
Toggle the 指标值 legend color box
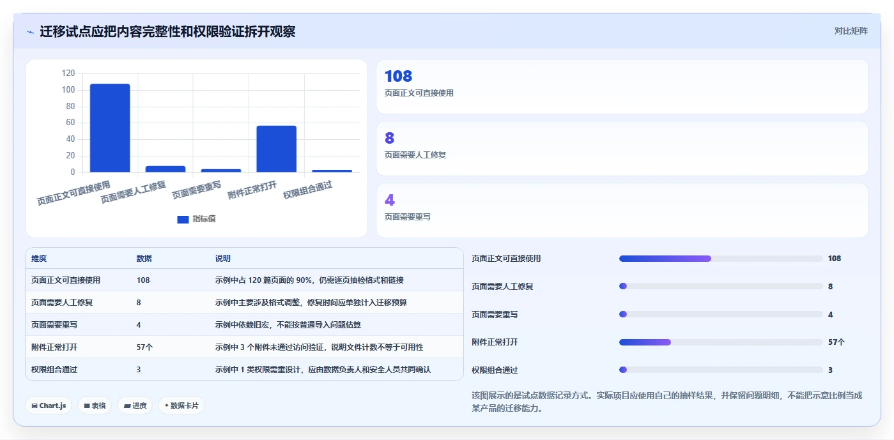[183, 219]
